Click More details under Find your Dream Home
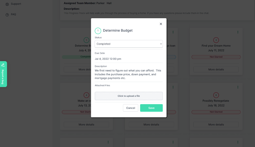The height and width of the screenshot is (147, 255). (x=216, y=70)
